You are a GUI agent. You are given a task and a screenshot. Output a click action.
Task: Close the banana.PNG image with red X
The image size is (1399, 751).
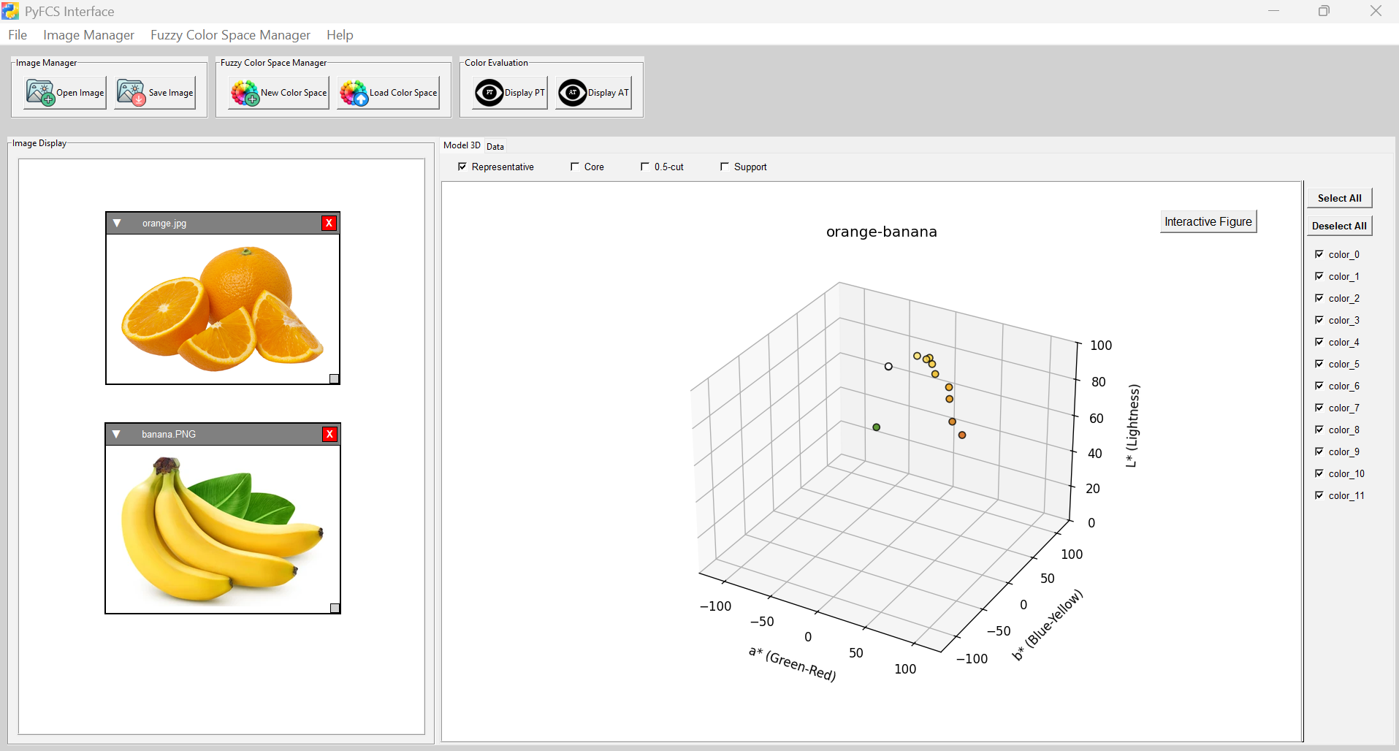(329, 434)
